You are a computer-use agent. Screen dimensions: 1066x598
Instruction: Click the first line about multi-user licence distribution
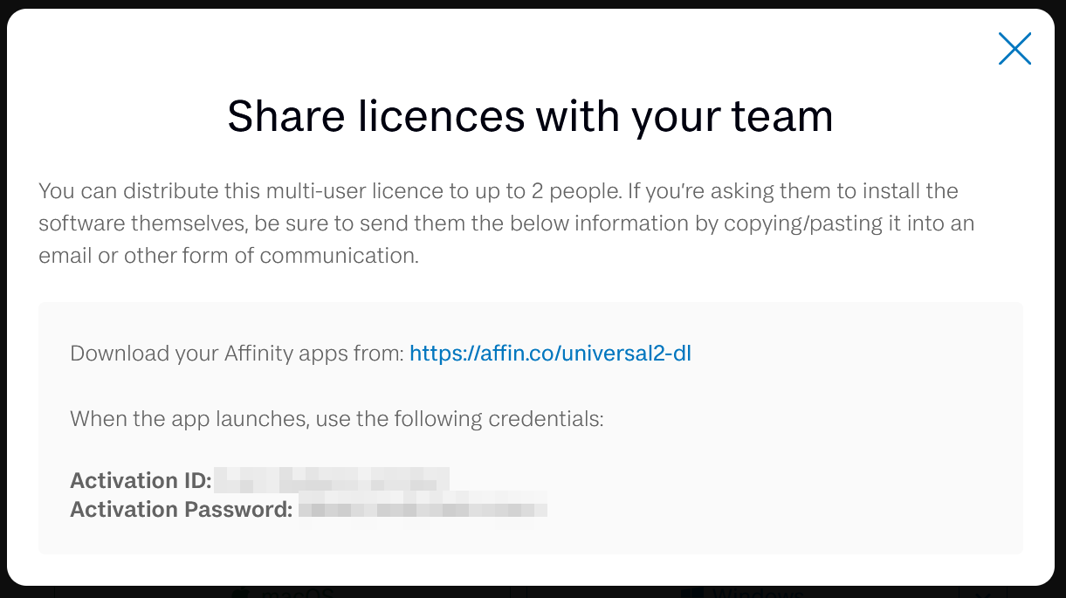coord(498,191)
